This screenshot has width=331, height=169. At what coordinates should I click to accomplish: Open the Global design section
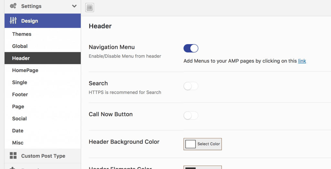[20, 46]
